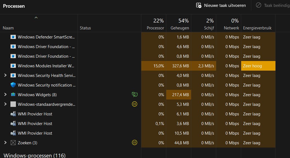
Task: Click the Windows Widgets process icon
Action: click(x=13, y=95)
